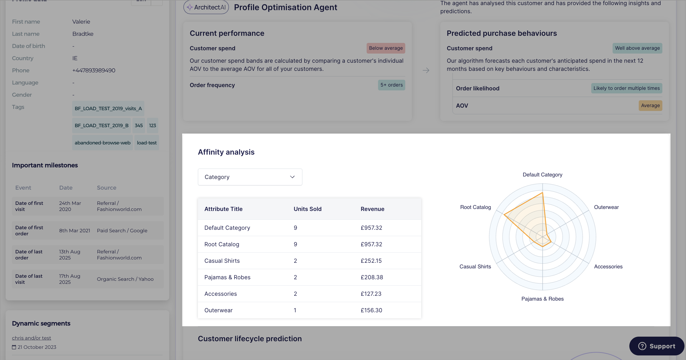This screenshot has height=360, width=686.
Task: Select the Pajamas & Robes table row
Action: click(x=309, y=277)
